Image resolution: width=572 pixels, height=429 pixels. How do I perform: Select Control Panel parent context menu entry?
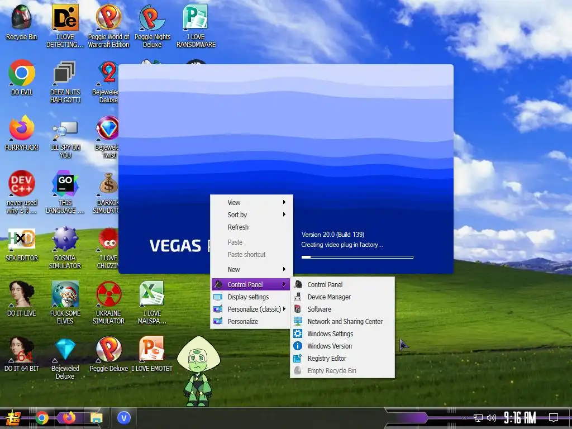251,284
